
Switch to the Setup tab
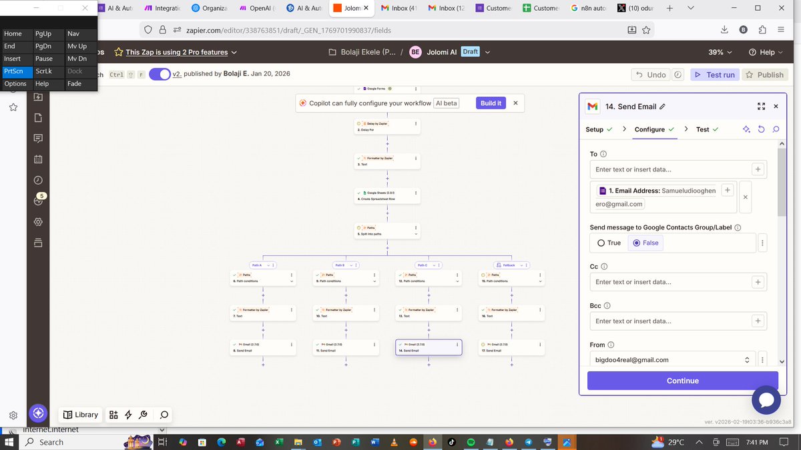pos(599,129)
